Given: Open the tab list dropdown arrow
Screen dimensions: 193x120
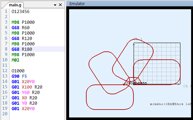Looking at the screenshot, I should 55,5.
